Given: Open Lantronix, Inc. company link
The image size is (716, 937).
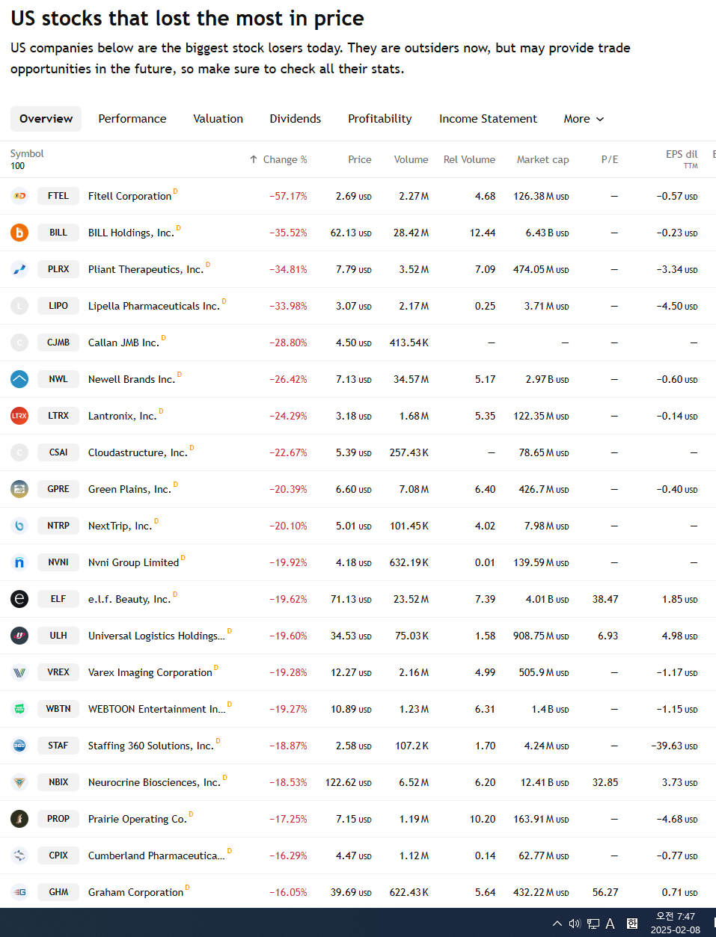Looking at the screenshot, I should pyautogui.click(x=122, y=416).
